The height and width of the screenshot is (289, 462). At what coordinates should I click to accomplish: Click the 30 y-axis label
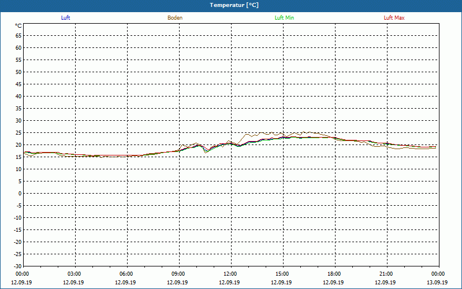pos(18,121)
